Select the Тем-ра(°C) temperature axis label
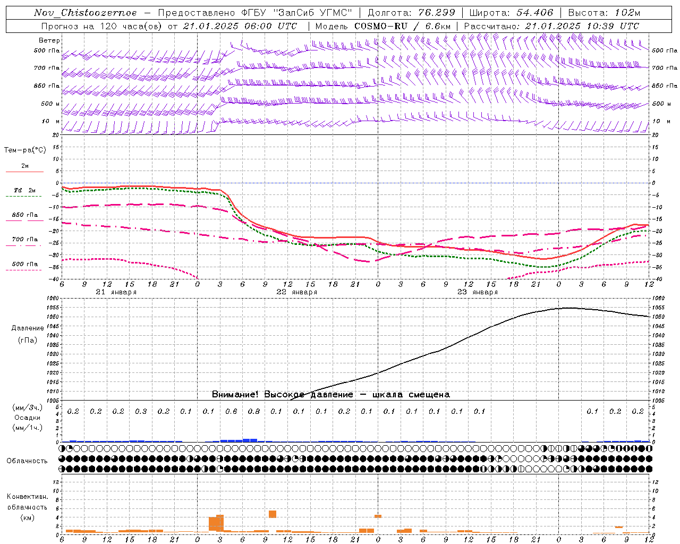This screenshot has height=544, width=680. tap(25, 150)
